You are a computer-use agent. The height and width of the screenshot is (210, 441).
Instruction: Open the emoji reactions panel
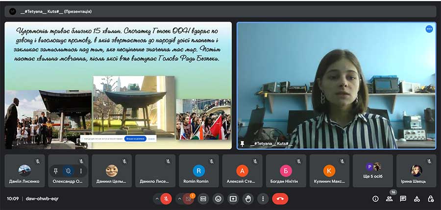click(x=218, y=199)
